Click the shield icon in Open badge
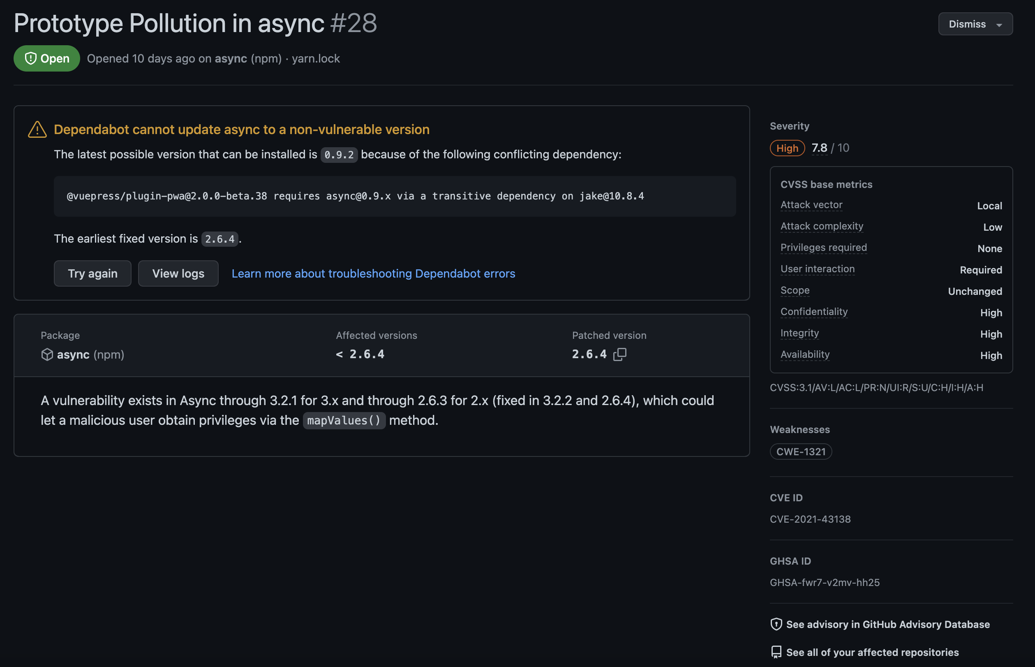Viewport: 1035px width, 667px height. [x=30, y=58]
